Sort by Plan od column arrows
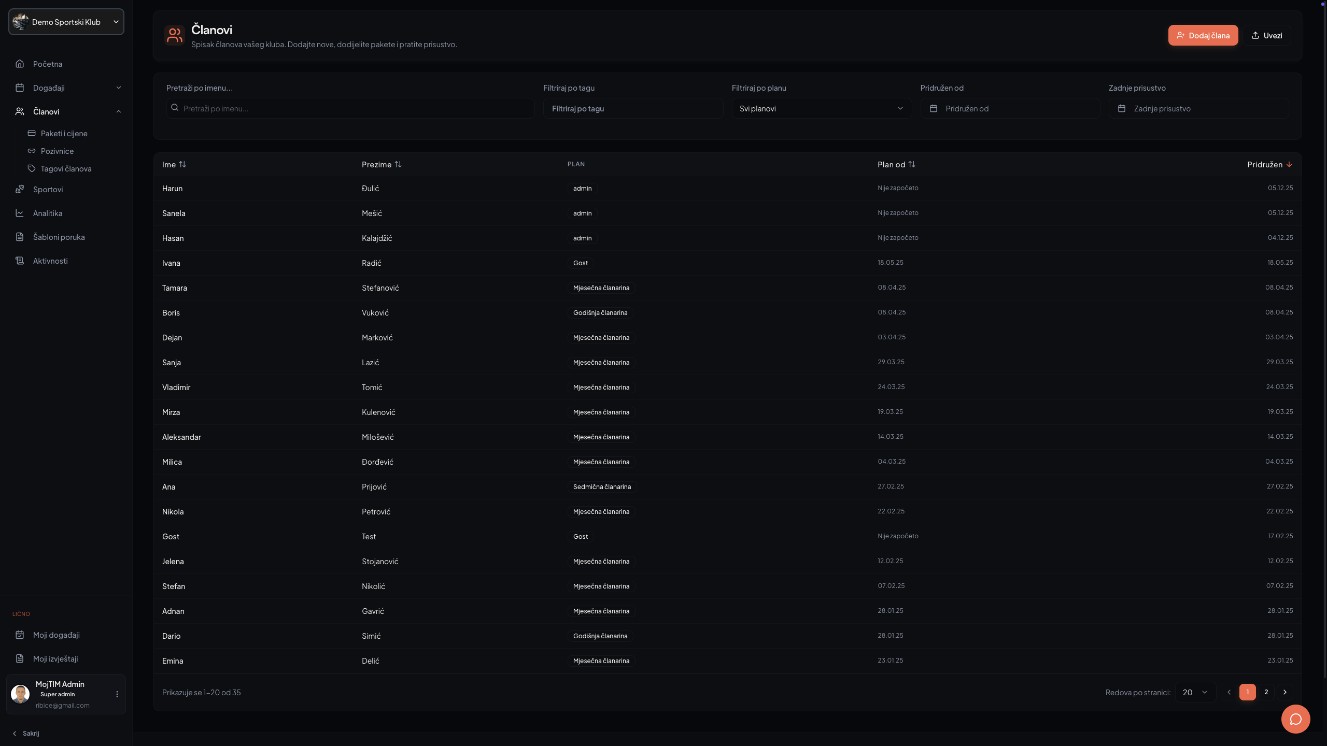Screen dimensions: 1327x746 912,164
